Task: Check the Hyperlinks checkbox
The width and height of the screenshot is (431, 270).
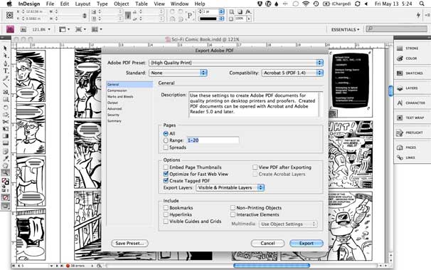Action: [166, 214]
